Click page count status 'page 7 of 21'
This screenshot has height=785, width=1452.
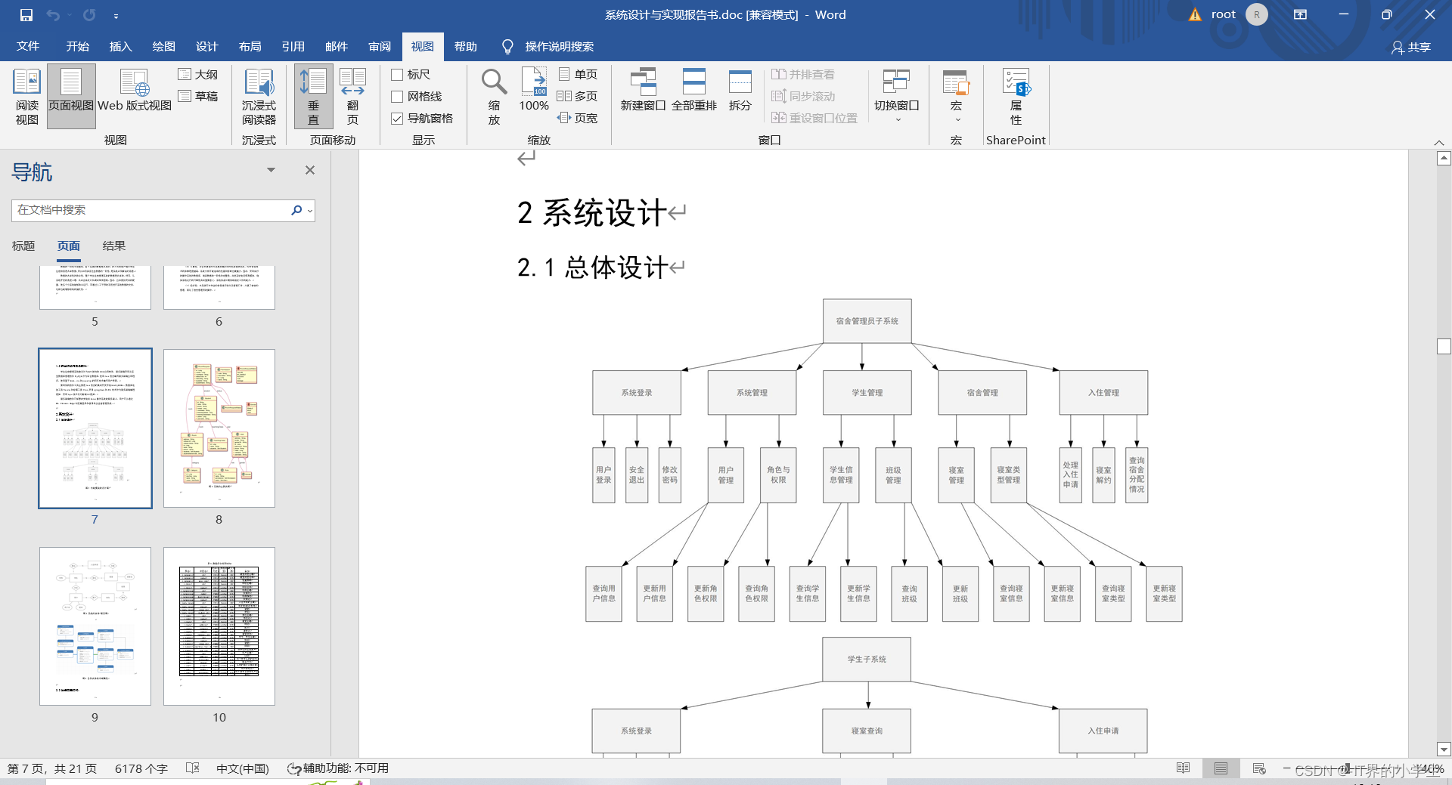52,768
